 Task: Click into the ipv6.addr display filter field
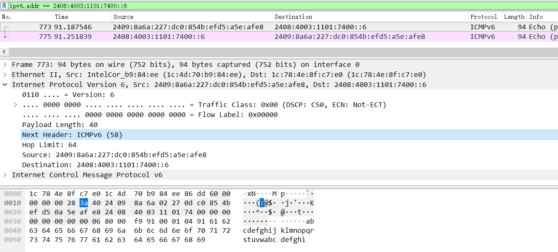(x=251, y=6)
